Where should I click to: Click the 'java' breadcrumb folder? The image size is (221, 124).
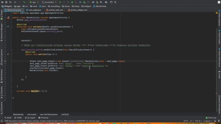click(x=42, y=6)
